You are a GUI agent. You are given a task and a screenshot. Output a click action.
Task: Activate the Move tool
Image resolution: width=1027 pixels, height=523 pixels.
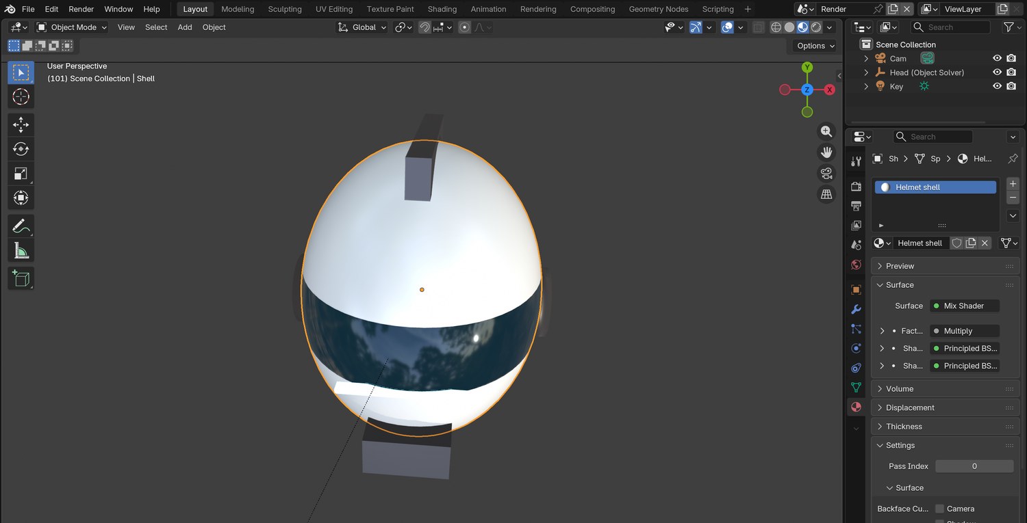coord(21,124)
